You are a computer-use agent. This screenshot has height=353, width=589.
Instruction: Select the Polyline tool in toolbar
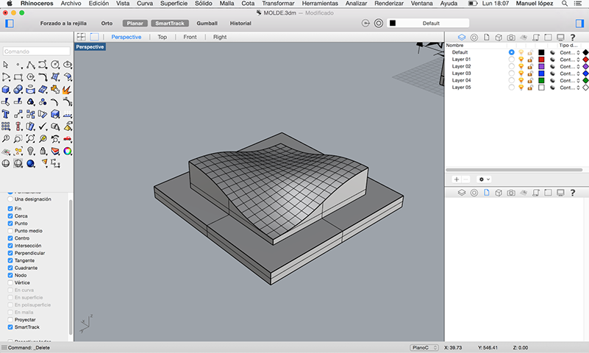[30, 65]
